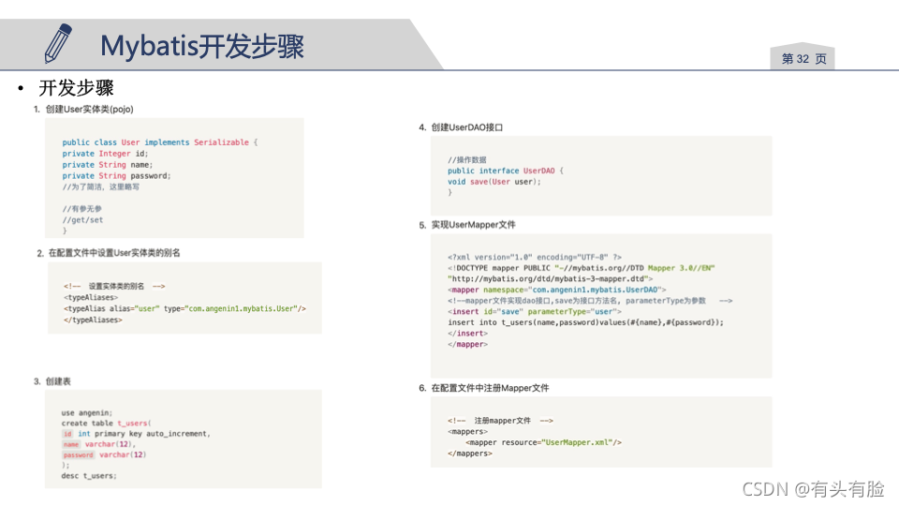Click code line 'private String password;'
The width and height of the screenshot is (899, 506).
tap(116, 176)
